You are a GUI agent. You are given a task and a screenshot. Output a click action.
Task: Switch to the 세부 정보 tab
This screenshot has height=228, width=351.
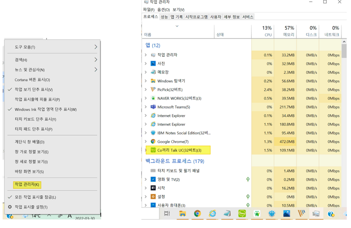(231, 17)
